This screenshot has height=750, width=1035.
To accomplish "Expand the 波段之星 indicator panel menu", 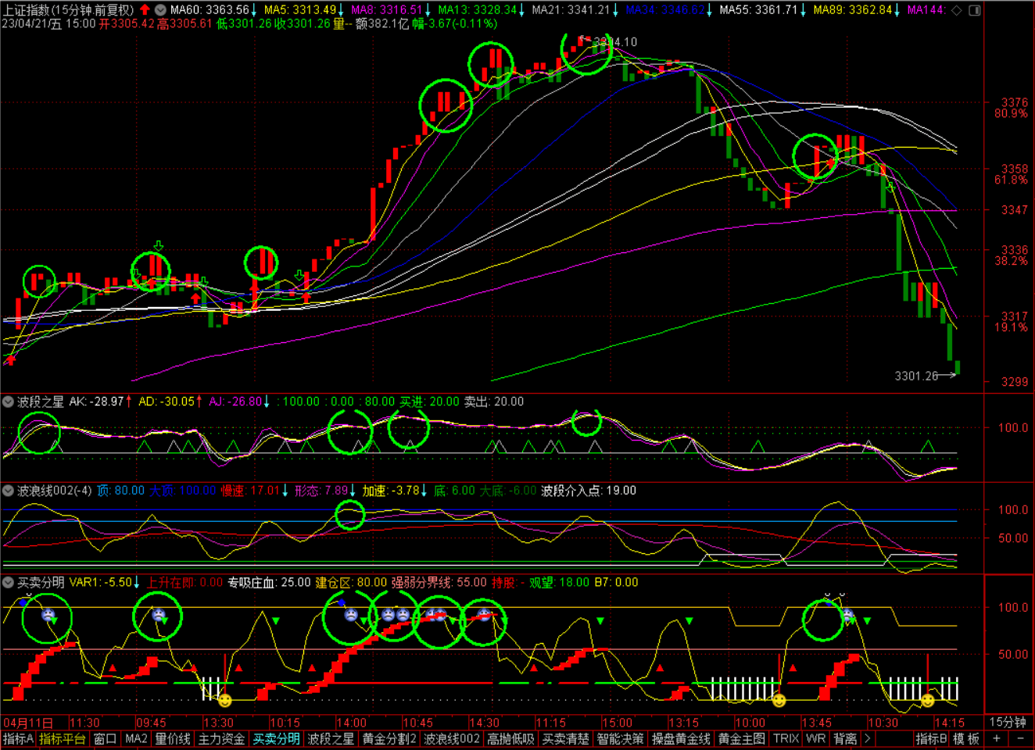I will tap(8, 402).
